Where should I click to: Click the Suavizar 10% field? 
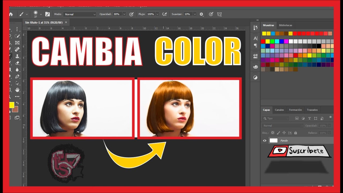pos(188,14)
